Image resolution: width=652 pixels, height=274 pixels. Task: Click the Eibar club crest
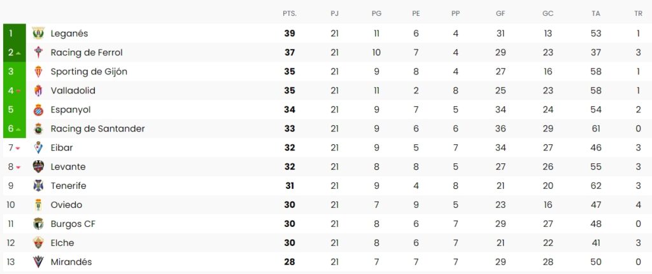pyautogui.click(x=38, y=148)
